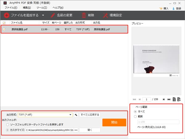Click the browse ellipsis button

pyautogui.click(x=76, y=130)
